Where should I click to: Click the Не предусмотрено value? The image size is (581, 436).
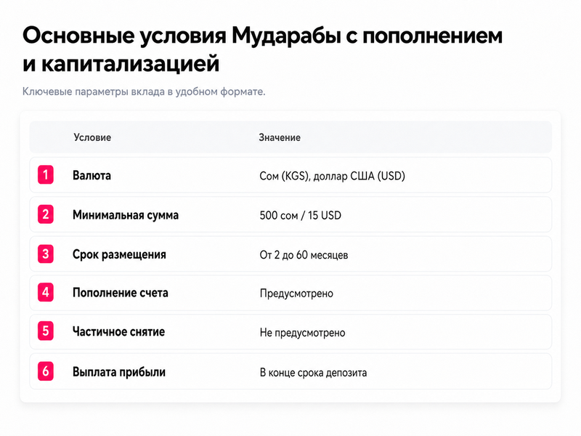coord(302,333)
